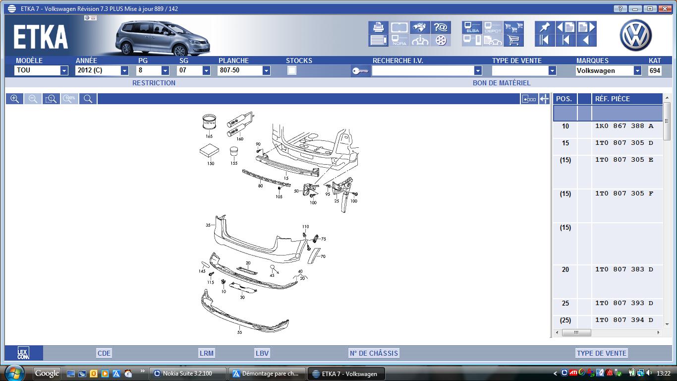This screenshot has width=677, height=381.
Task: Click the zoom in magnifier icon
Action: click(15, 99)
